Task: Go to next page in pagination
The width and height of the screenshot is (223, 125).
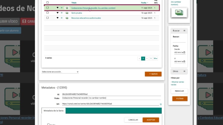Action: [147, 58]
